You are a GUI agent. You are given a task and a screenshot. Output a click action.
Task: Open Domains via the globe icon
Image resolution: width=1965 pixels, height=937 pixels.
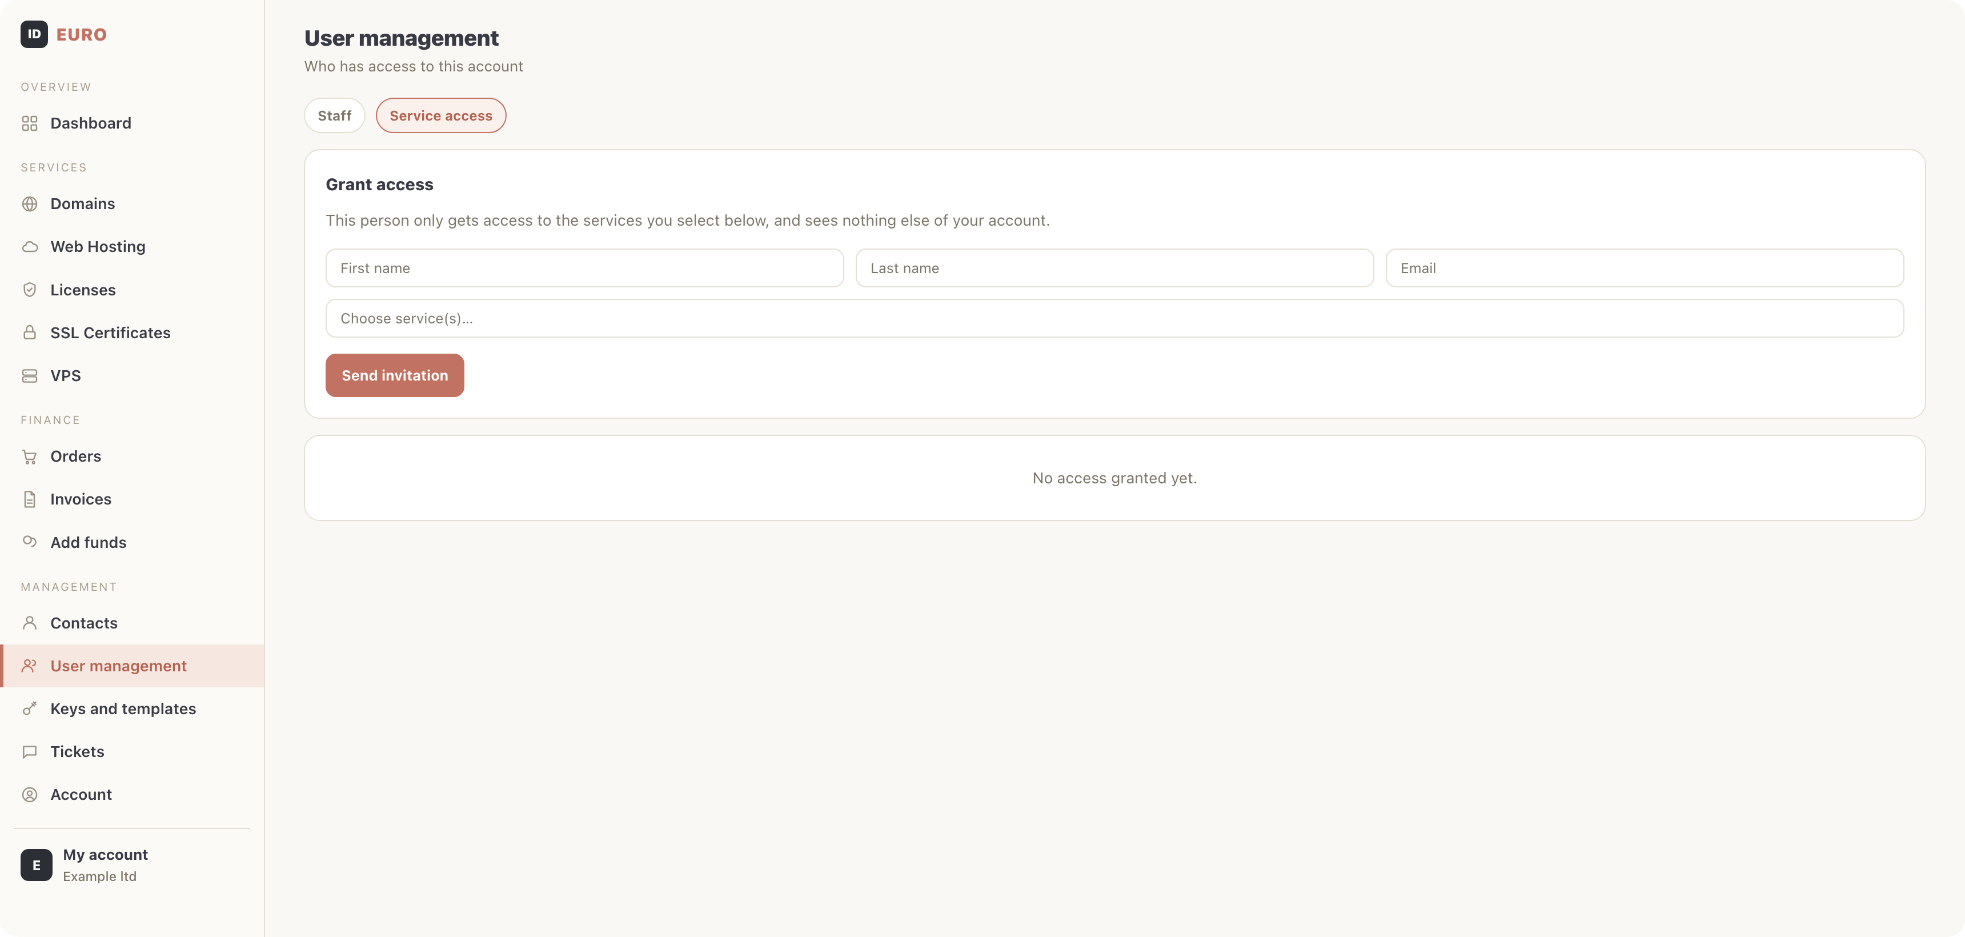[x=30, y=204]
